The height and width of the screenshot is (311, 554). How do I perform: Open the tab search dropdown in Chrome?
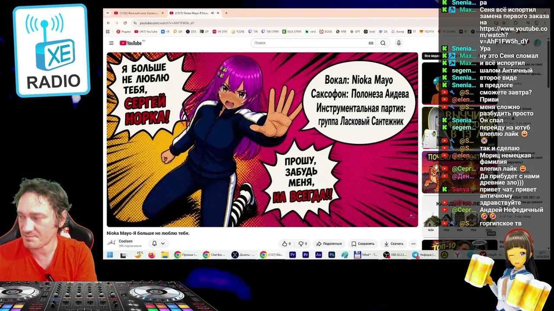click(x=108, y=13)
